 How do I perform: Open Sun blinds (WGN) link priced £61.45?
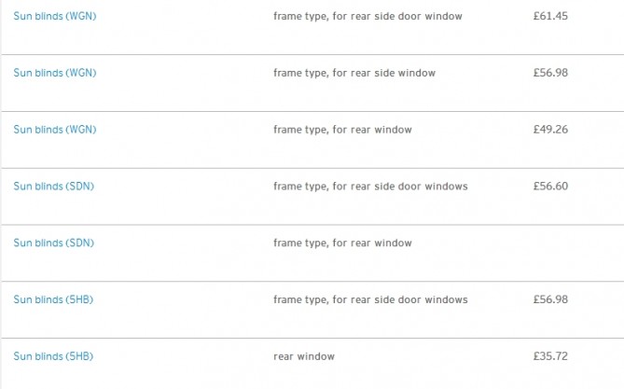[54, 17]
